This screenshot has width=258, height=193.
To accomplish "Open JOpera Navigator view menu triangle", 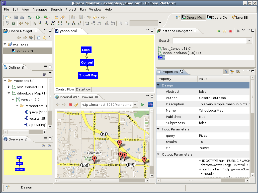I will (50, 37).
